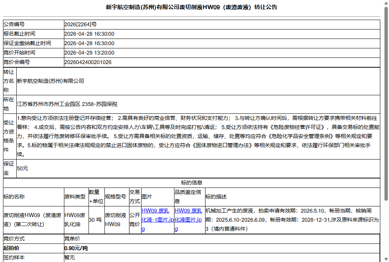389x262 pixels.
Task: Select the announcement title heading text
Action: coord(191,7)
